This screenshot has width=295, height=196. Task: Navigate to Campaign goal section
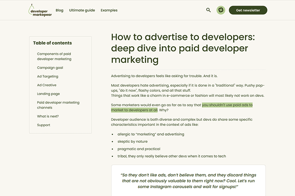pyautogui.click(x=50, y=68)
